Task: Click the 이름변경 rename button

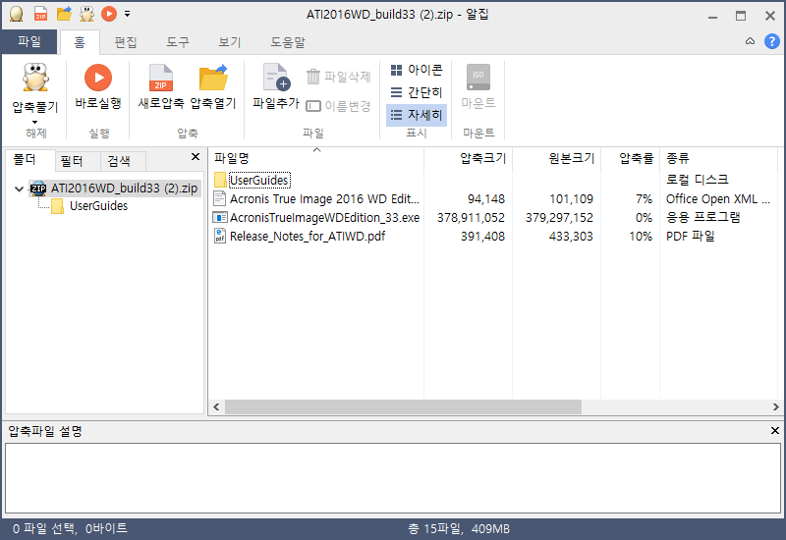Action: [x=338, y=106]
